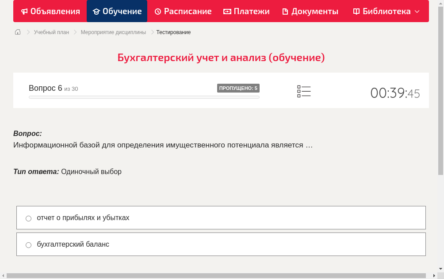
Task: Open the question navigator list icon
Action: coord(304,91)
